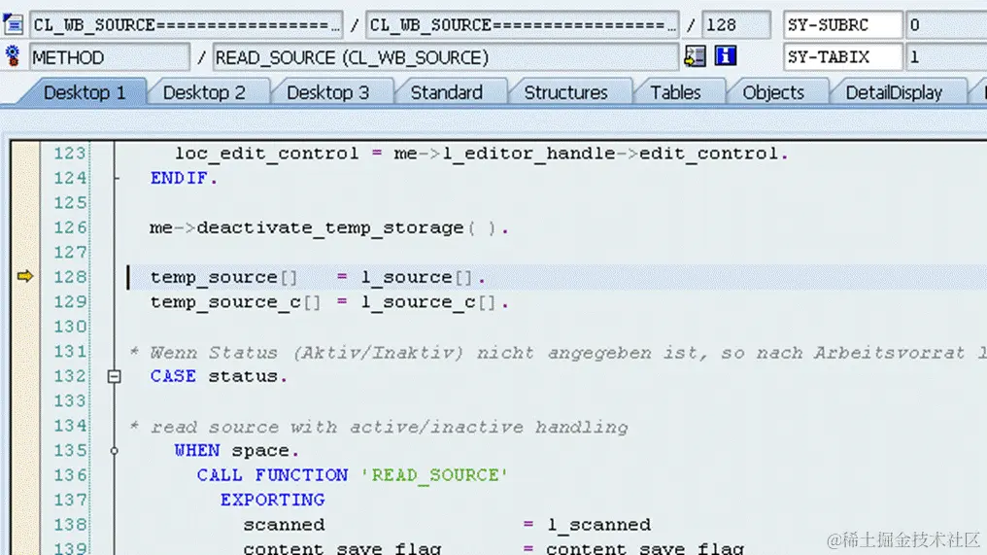Open the Desktop 3 tab
The height and width of the screenshot is (555, 987).
click(327, 92)
